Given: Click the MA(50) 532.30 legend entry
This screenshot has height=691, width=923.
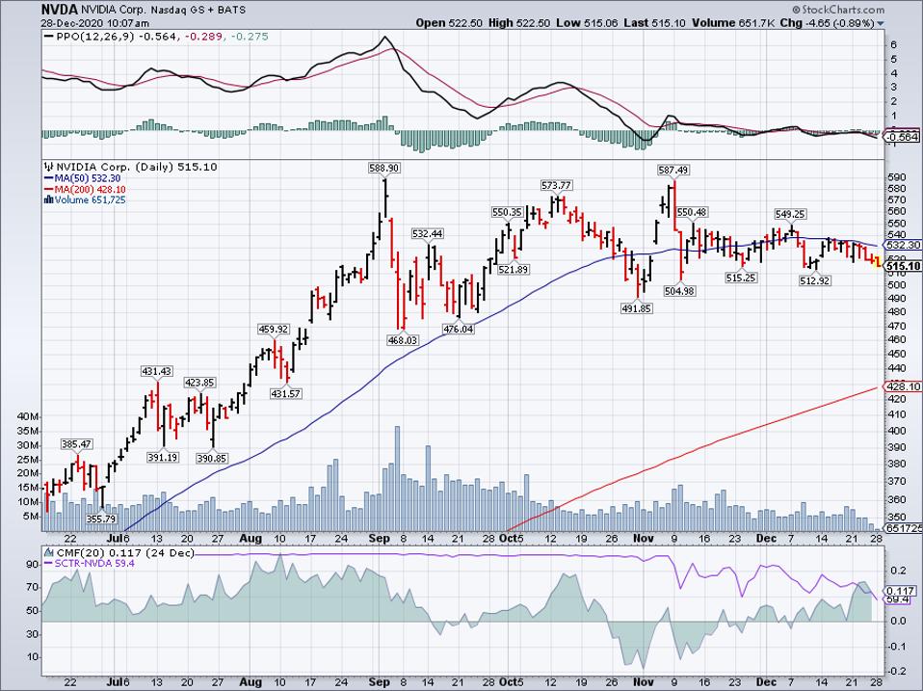Looking at the screenshot, I should click(x=83, y=178).
